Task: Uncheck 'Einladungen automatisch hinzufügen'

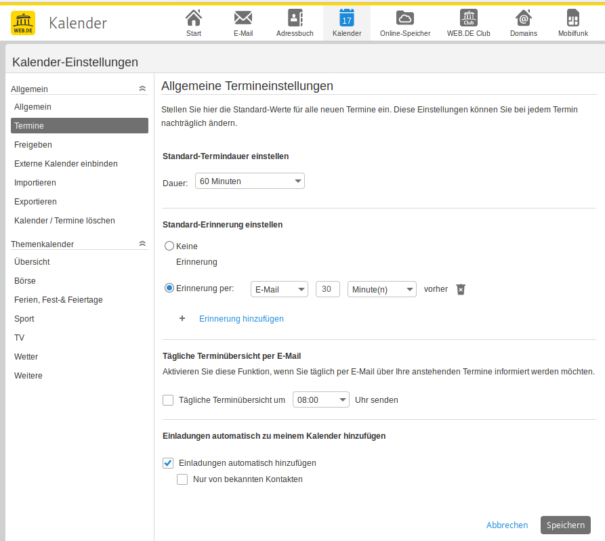Action: pos(168,463)
